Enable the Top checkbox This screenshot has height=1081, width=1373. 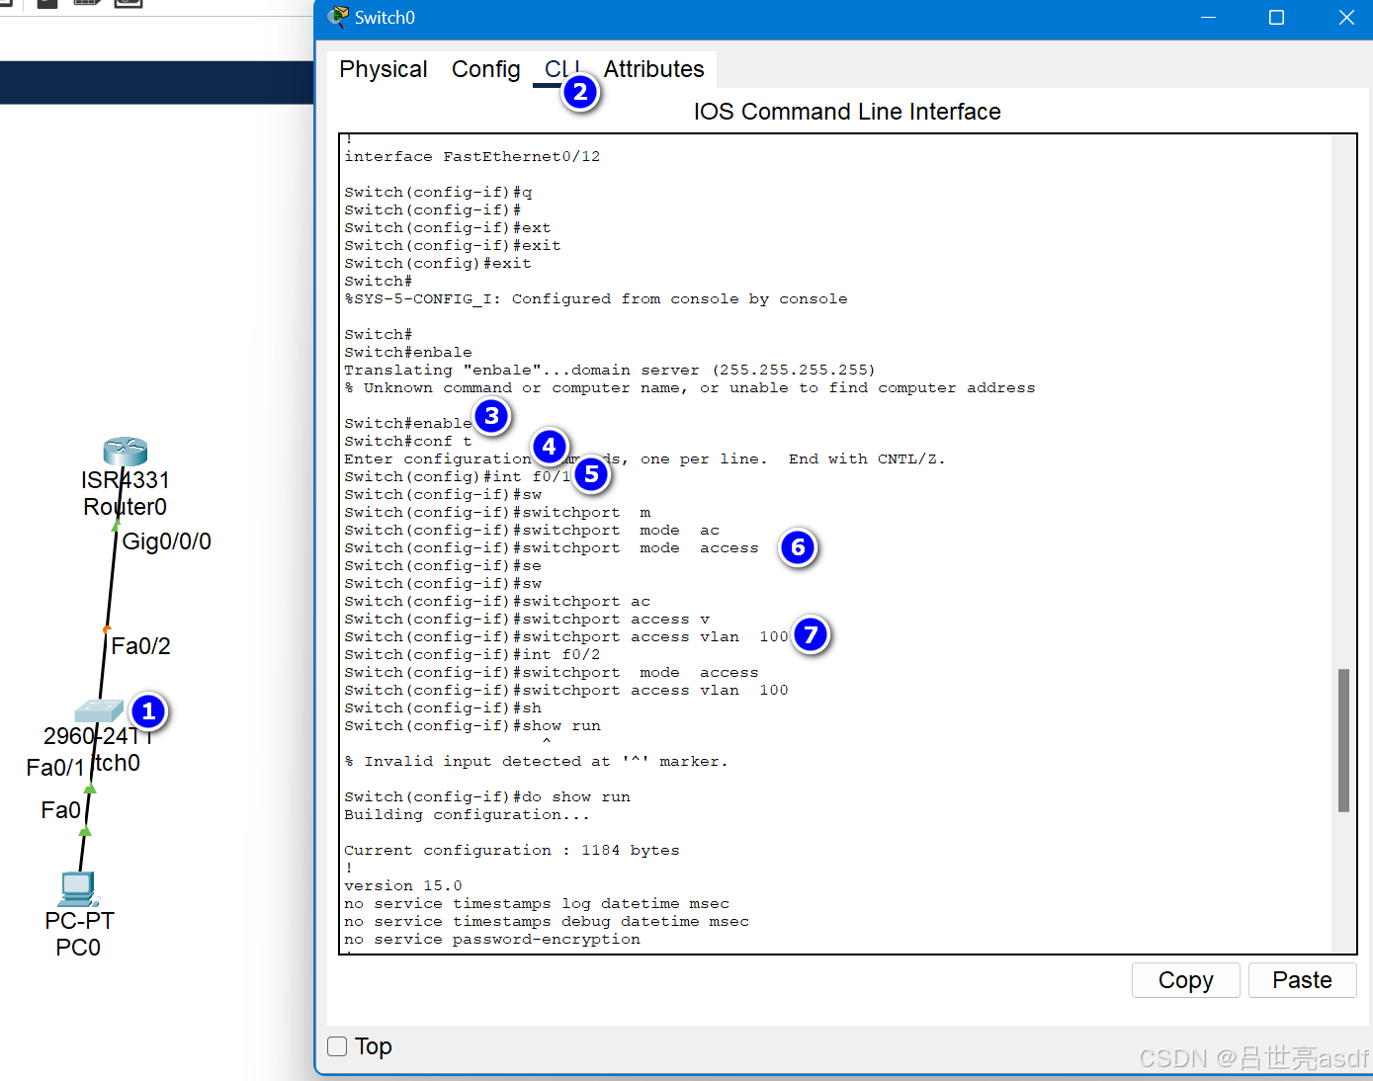[x=337, y=1046]
